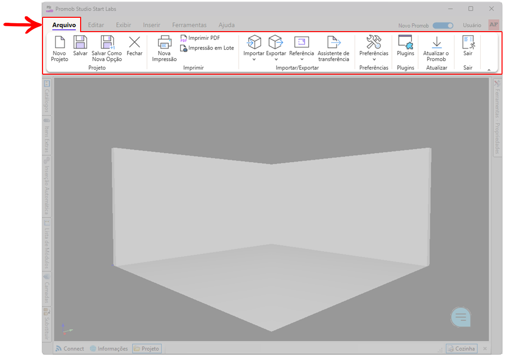This screenshot has height=356, width=506.
Task: Select Impressão em Lote
Action: pos(207,48)
